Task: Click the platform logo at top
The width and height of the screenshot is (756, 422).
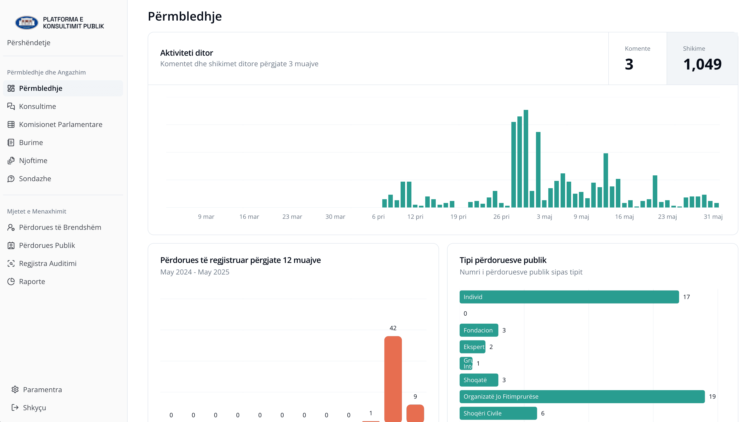Action: (x=27, y=23)
